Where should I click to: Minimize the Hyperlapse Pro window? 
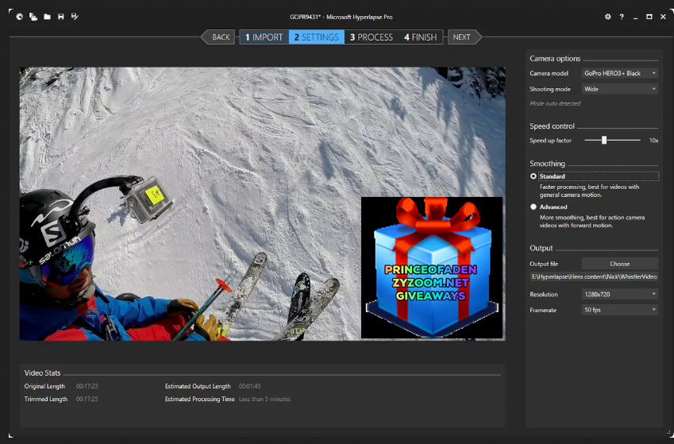(x=635, y=17)
